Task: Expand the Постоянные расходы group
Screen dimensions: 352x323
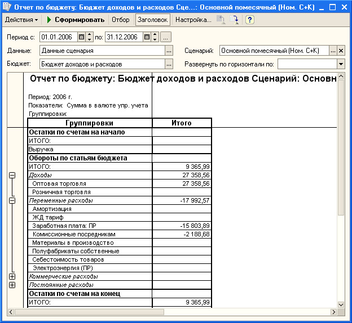Action: 12,285
